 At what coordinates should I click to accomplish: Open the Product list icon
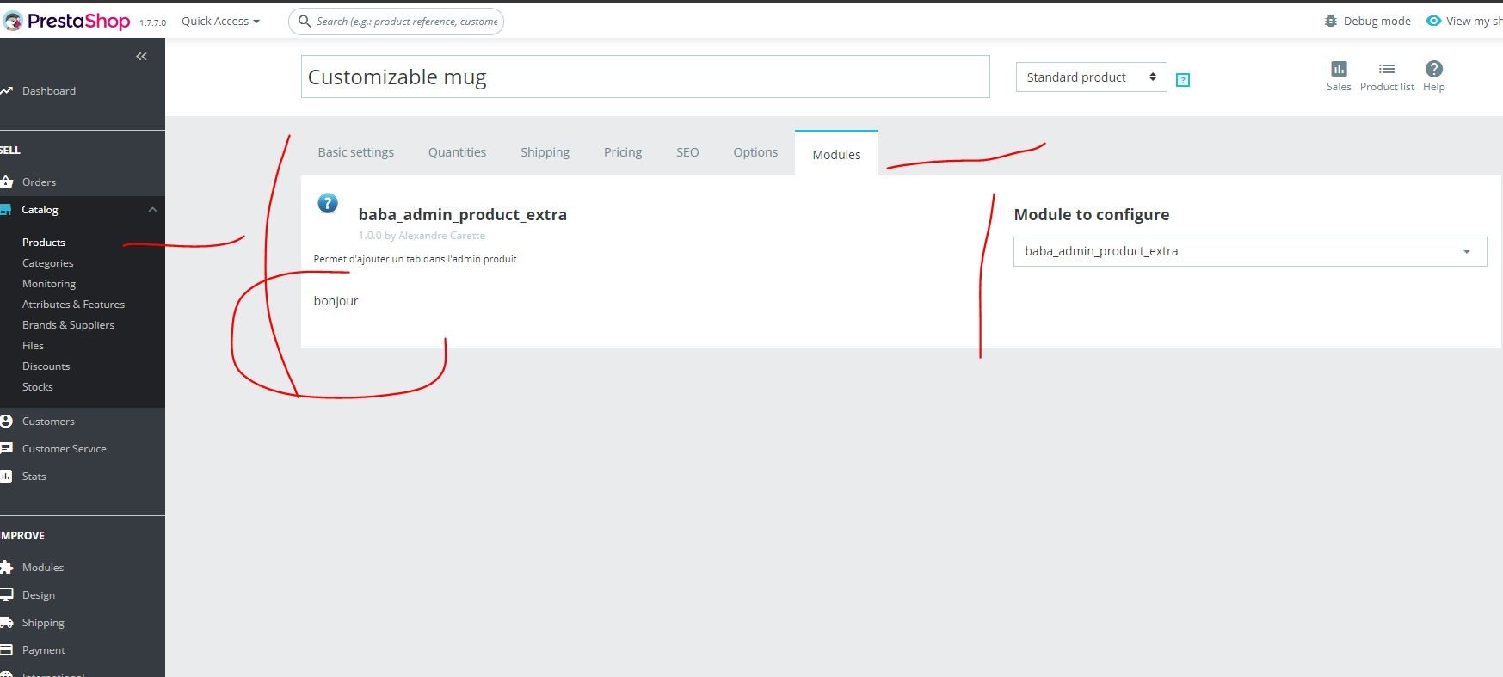[x=1387, y=69]
